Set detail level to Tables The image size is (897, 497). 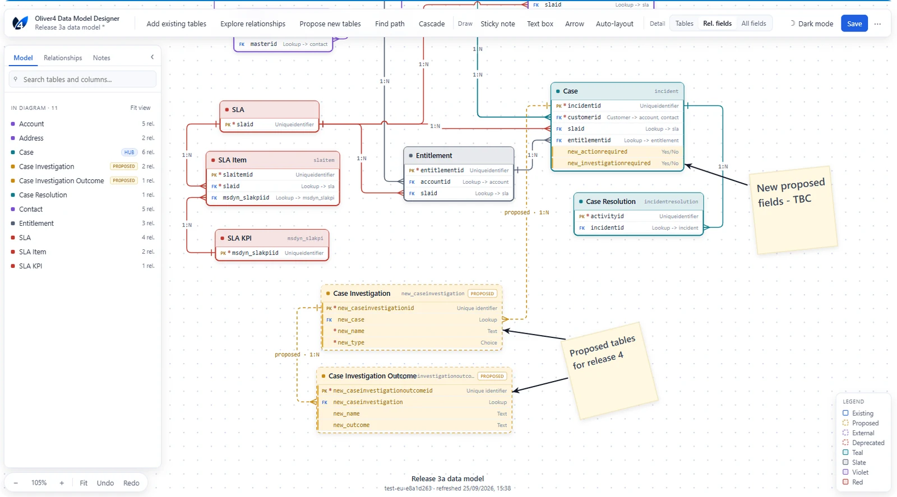click(684, 24)
